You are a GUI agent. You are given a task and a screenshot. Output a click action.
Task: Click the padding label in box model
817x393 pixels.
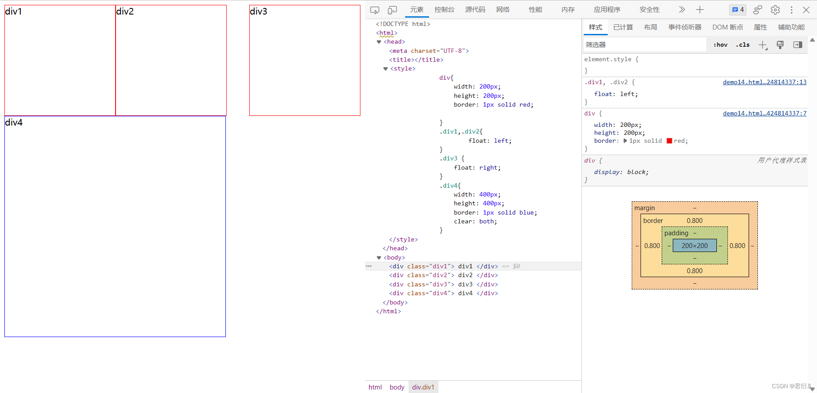point(676,233)
